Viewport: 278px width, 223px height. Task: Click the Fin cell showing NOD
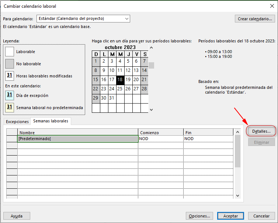click(208, 139)
